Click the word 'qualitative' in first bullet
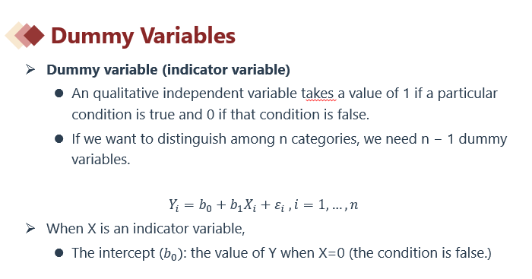The height and width of the screenshot is (279, 532). (126, 94)
